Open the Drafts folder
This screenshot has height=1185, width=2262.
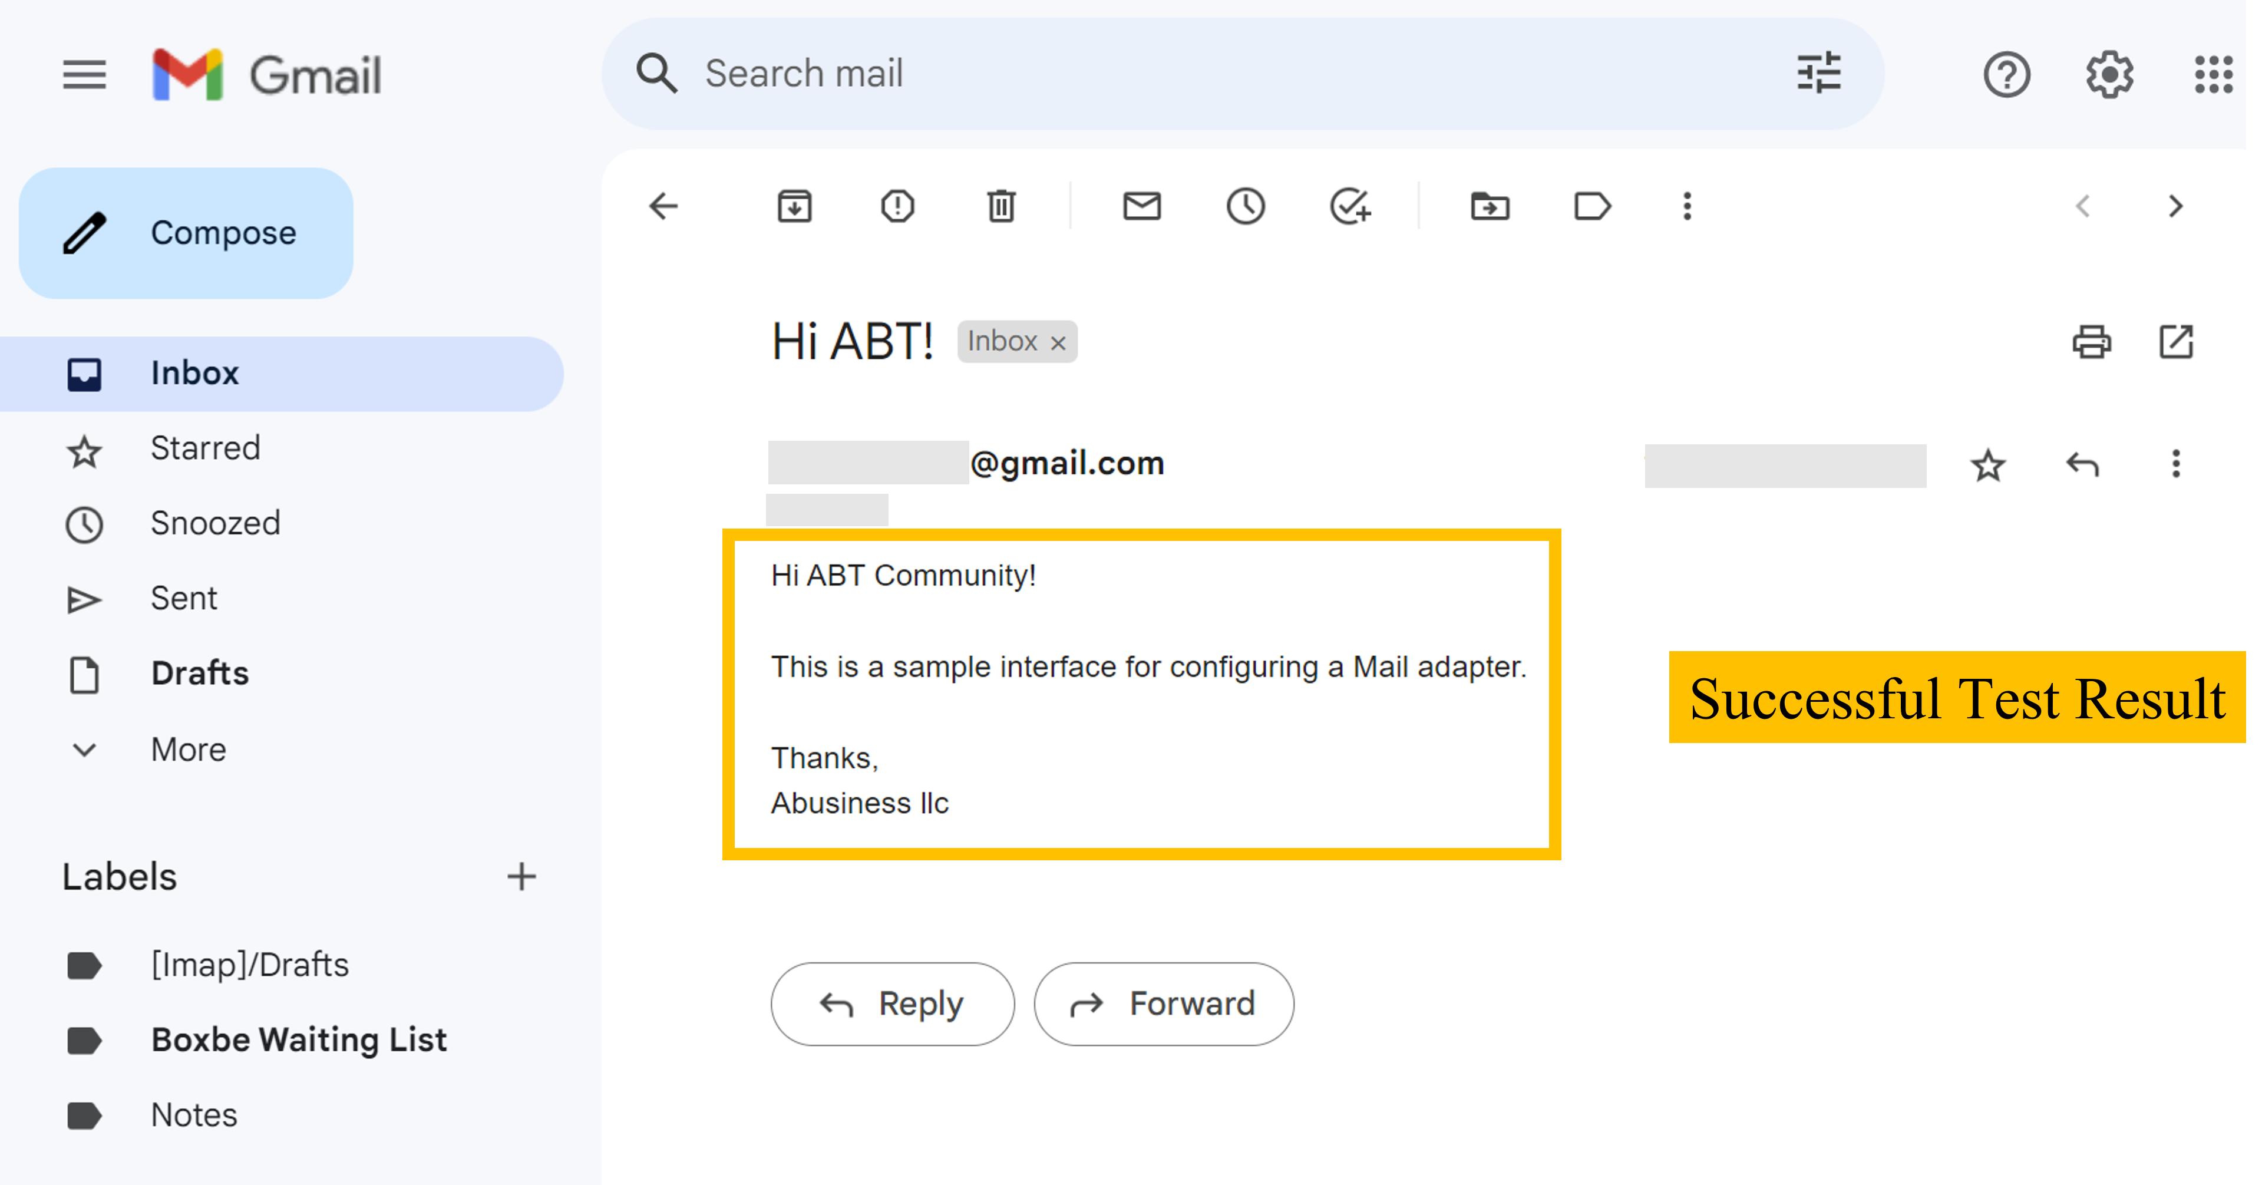pos(199,673)
